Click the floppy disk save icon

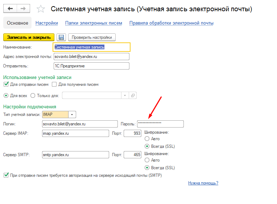[61, 37]
